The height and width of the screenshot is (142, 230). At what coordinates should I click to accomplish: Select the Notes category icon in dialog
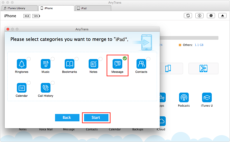click(93, 64)
